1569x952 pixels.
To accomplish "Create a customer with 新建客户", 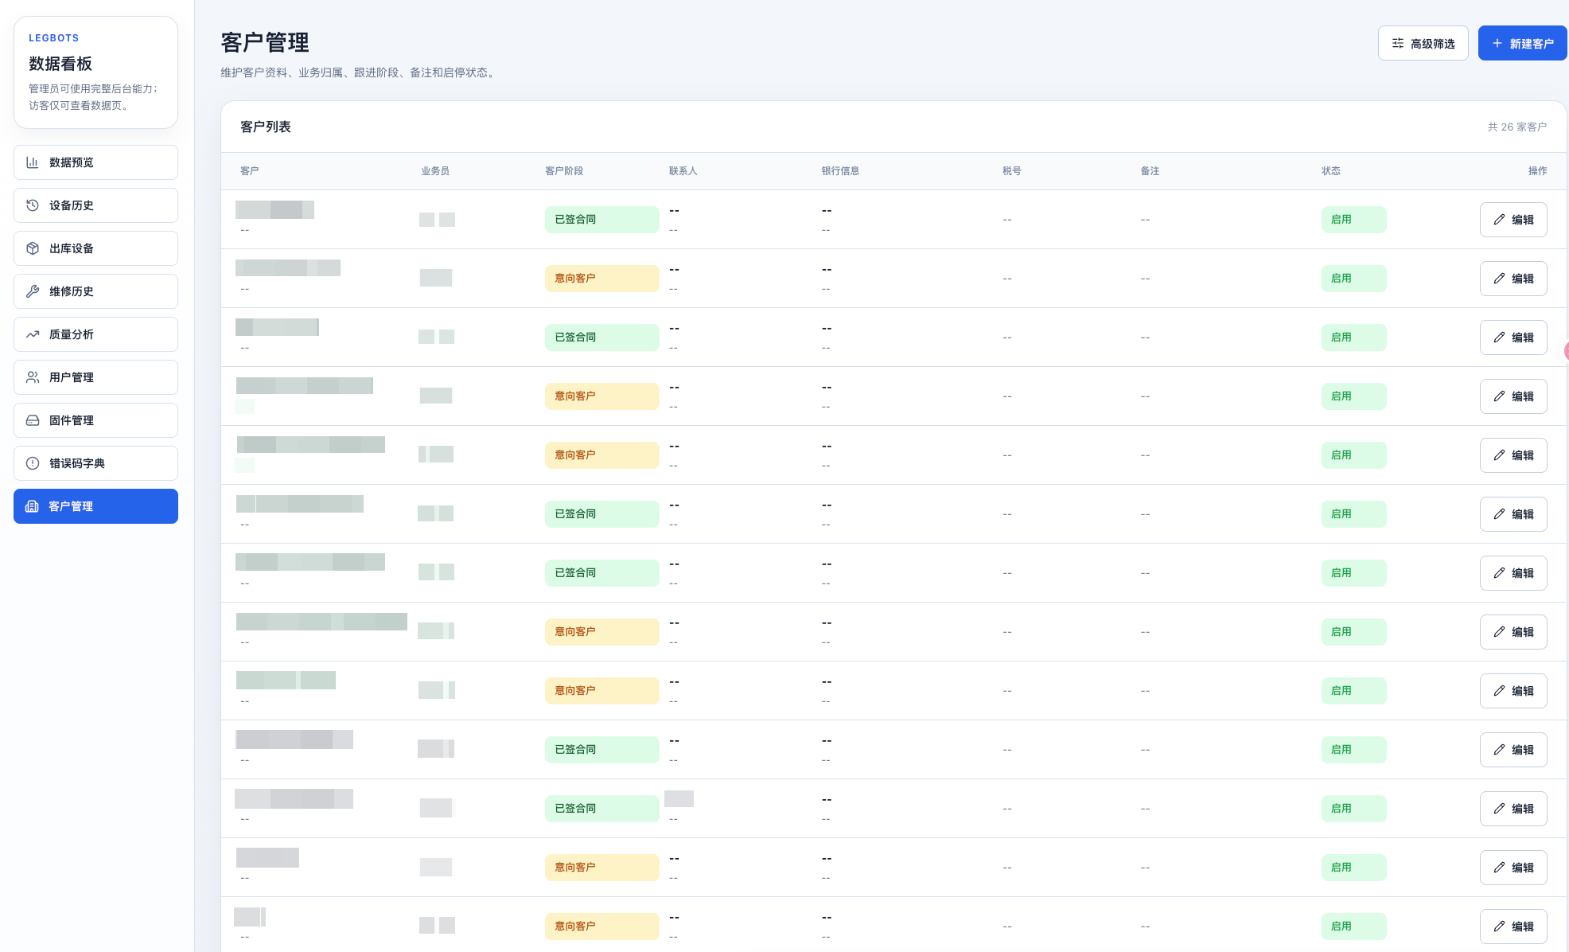I will tap(1522, 43).
